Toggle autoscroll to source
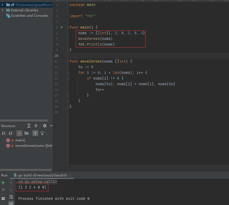This screenshot has height=205, width=229. tap(35, 133)
